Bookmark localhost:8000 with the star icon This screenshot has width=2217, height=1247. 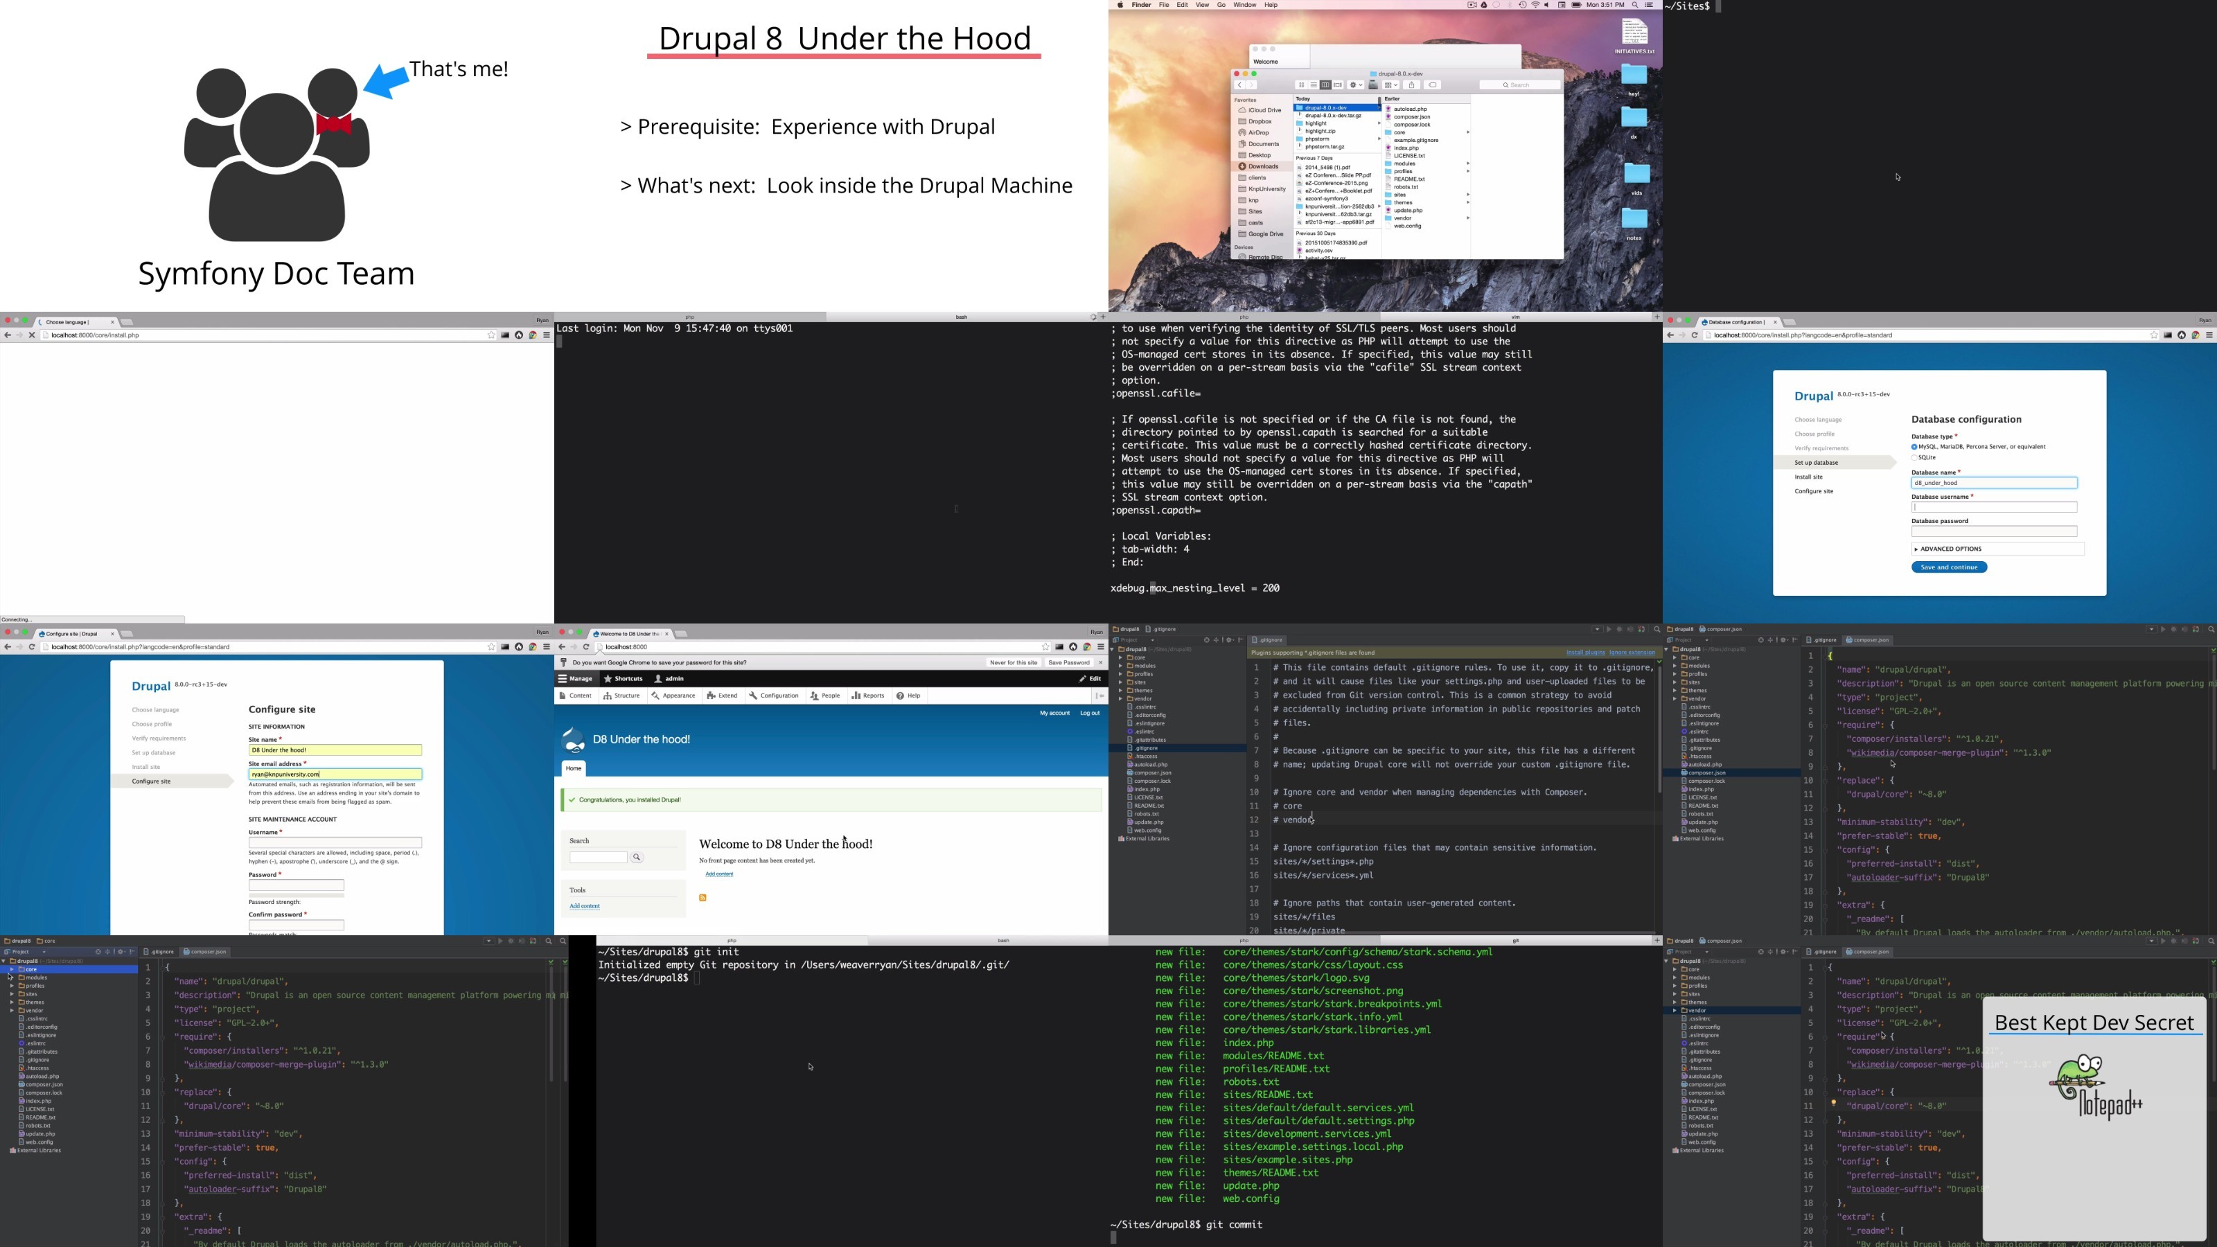click(1045, 647)
